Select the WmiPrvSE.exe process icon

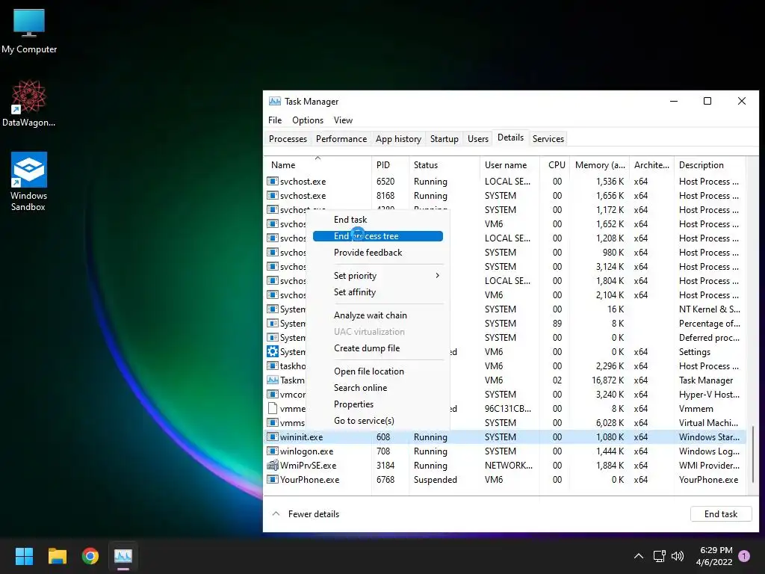click(272, 465)
